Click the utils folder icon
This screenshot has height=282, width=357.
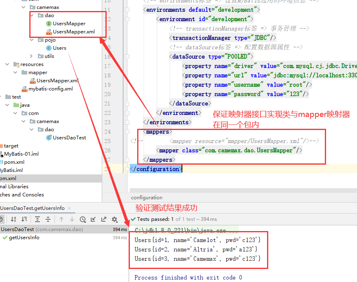click(41, 56)
